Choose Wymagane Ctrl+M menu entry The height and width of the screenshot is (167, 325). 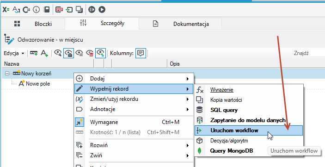[134, 122]
